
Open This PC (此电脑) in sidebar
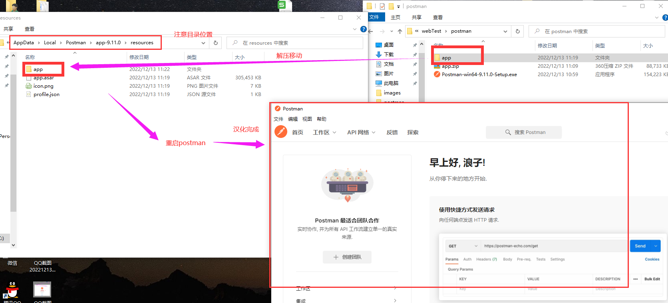pos(387,83)
